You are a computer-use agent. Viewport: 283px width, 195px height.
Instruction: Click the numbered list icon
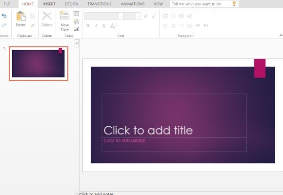[x=173, y=16]
